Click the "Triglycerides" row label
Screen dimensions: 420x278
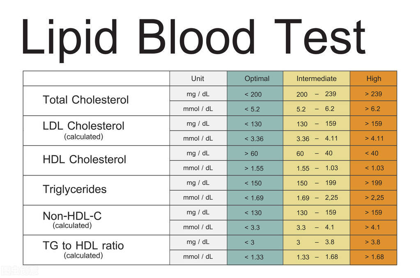pos(74,189)
